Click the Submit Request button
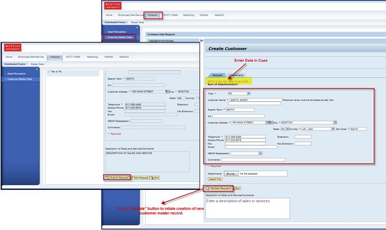Viewport: 386px width, 230px height. point(117,178)
